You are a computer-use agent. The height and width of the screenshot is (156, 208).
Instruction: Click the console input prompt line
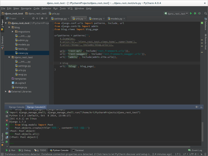point(105,143)
